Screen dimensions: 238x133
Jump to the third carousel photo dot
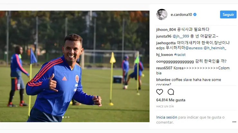coord(69,117)
